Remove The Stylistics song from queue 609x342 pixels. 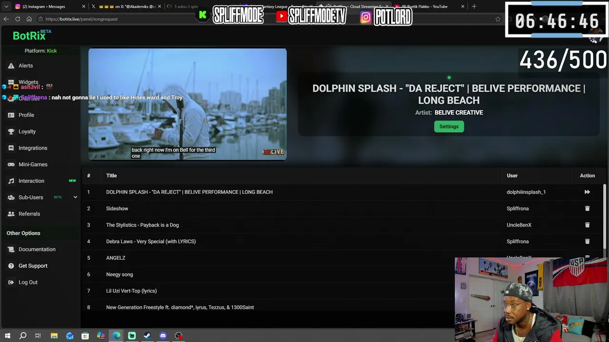[x=587, y=225]
